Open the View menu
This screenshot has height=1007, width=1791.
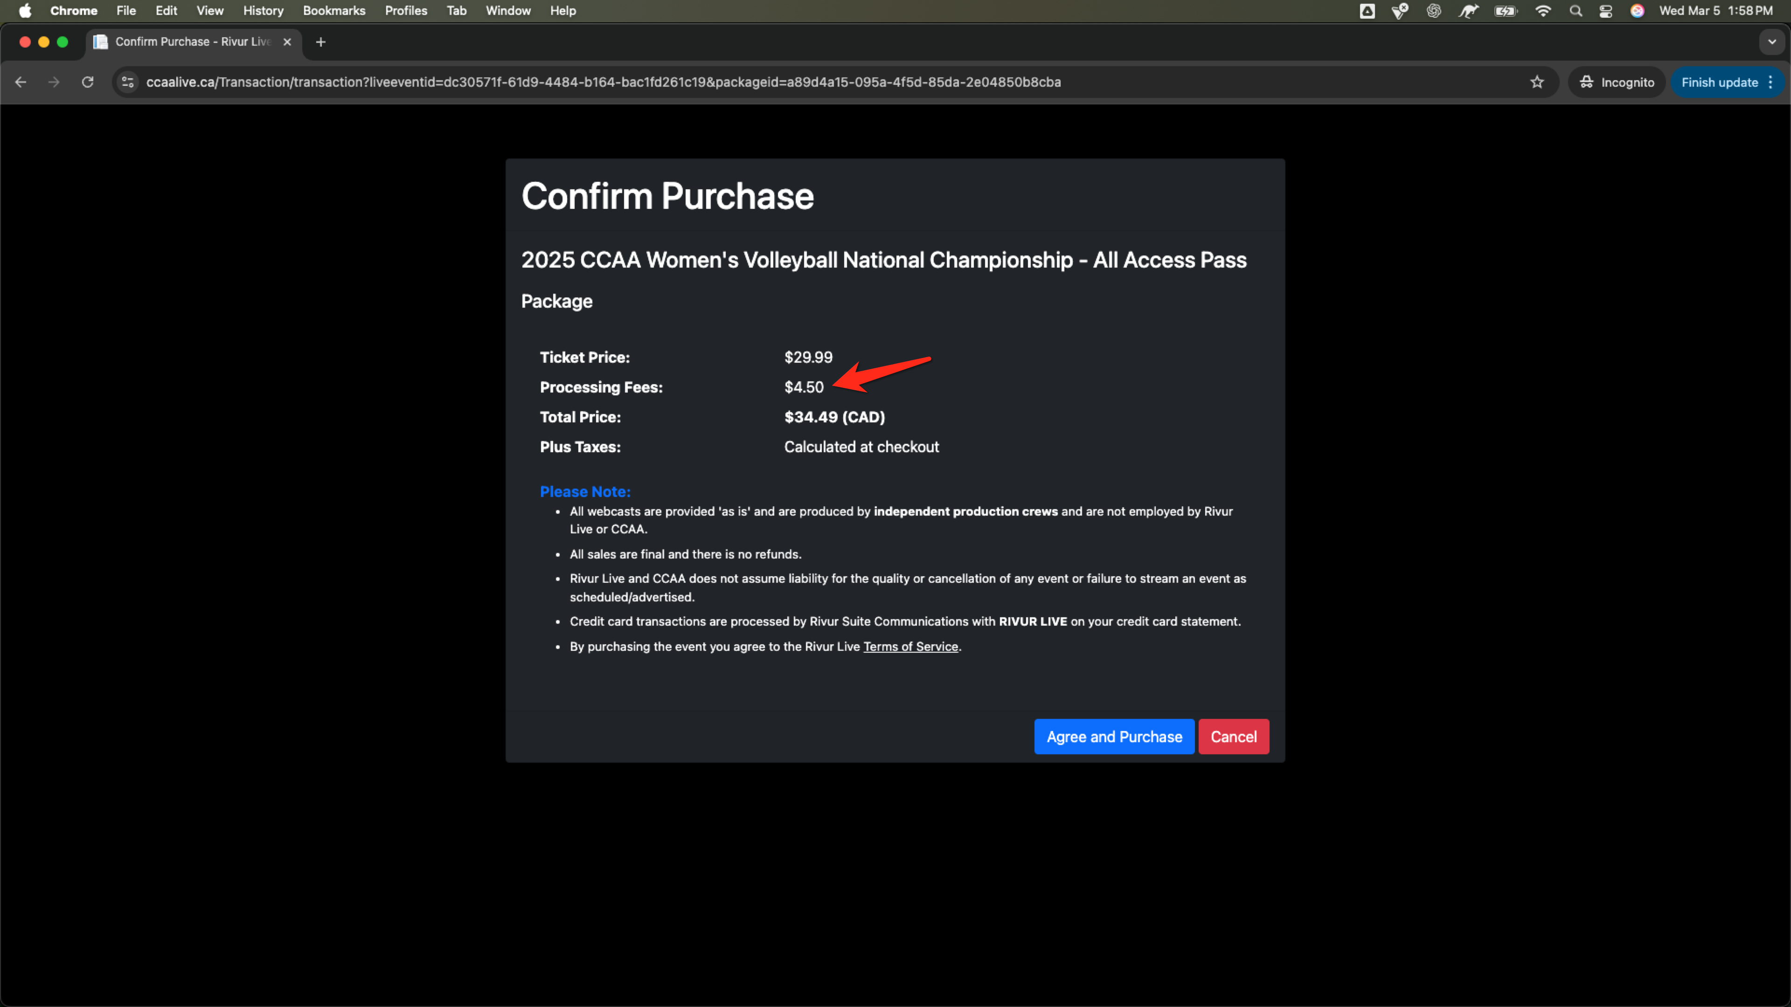tap(210, 10)
